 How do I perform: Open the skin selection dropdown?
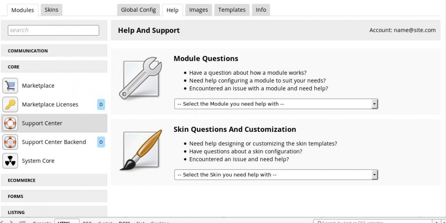[x=276, y=175]
